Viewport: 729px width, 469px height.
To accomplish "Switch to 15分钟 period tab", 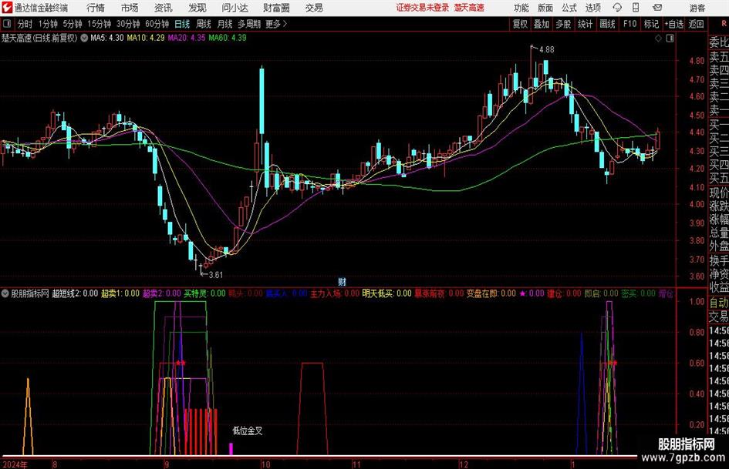I will (99, 24).
